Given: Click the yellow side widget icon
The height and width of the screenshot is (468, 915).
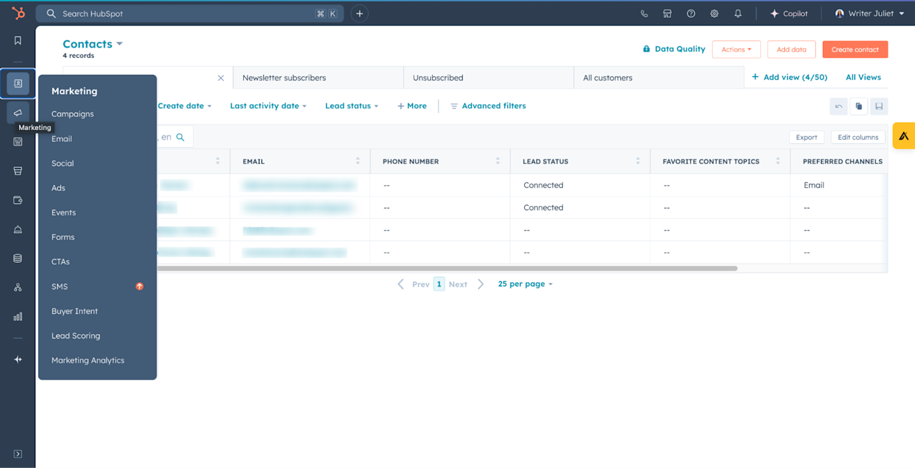Looking at the screenshot, I should pos(904,136).
